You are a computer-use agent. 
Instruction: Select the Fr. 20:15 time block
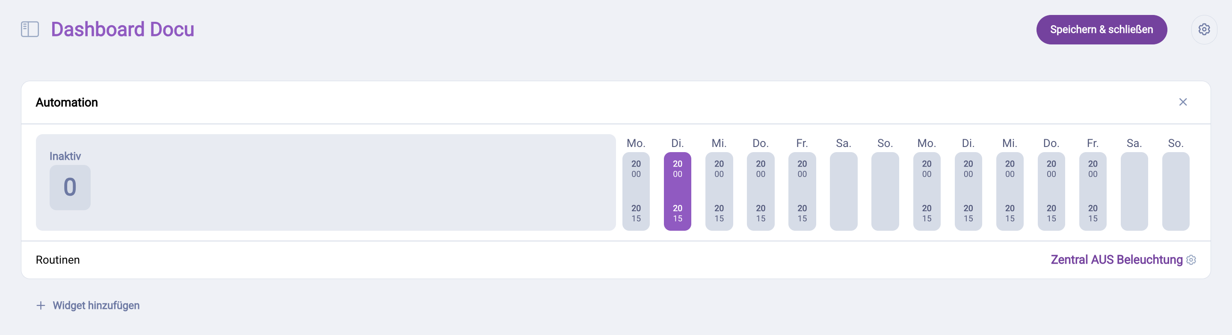pyautogui.click(x=802, y=213)
